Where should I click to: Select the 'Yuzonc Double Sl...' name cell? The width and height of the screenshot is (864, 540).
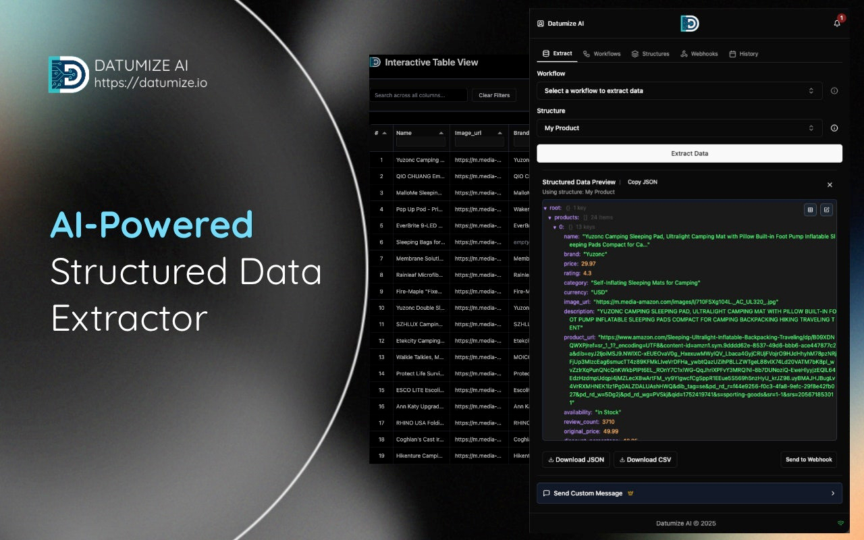(421, 308)
